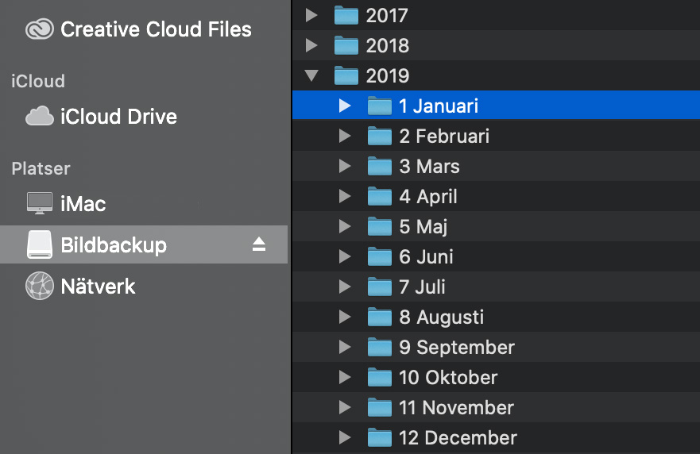Click the Creative Cloud Files icon
The width and height of the screenshot is (700, 454).
pos(39,30)
